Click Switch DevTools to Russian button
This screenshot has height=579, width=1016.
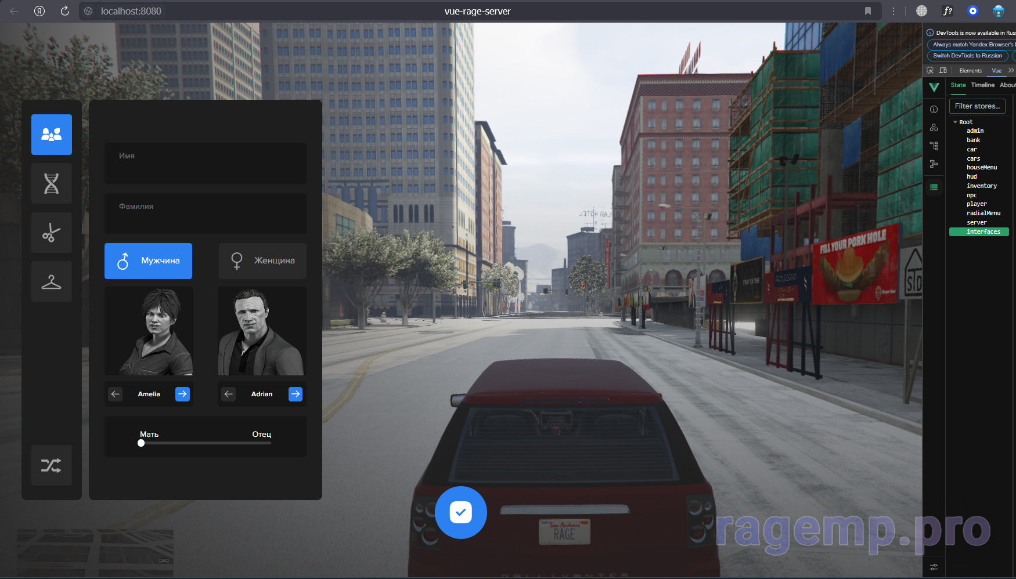pos(967,56)
